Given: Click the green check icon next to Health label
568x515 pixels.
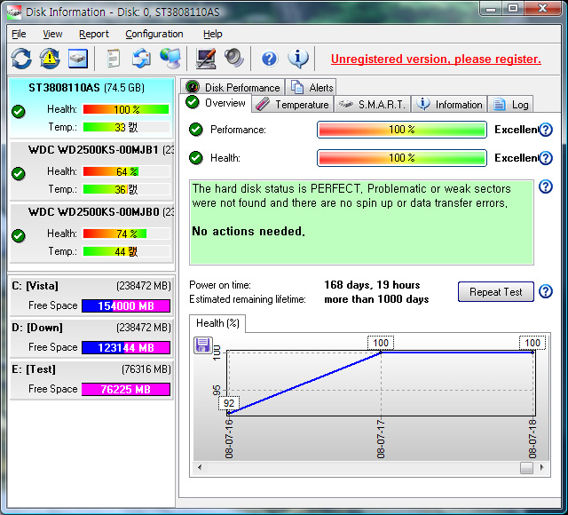Looking at the screenshot, I should 196,158.
